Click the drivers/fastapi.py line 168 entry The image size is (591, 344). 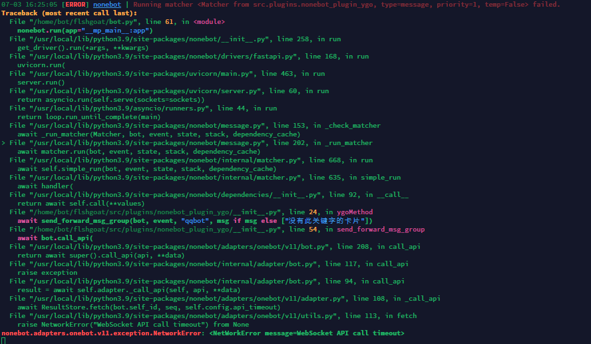(x=189, y=57)
